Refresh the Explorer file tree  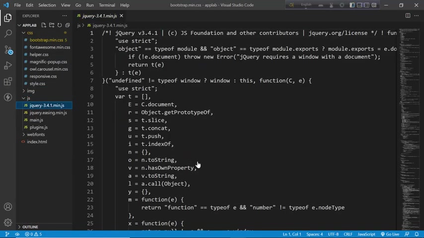[60, 25]
